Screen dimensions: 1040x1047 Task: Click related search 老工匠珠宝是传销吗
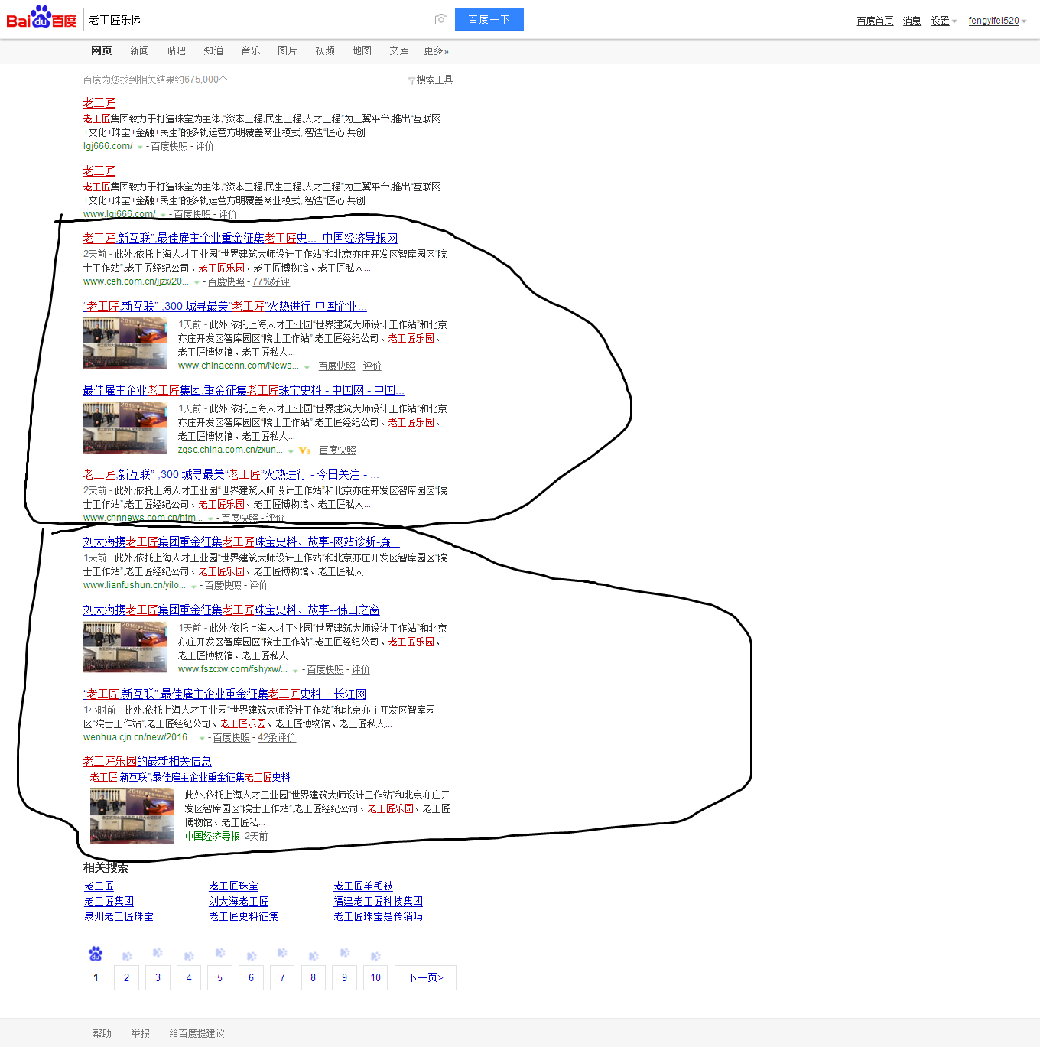coord(378,916)
